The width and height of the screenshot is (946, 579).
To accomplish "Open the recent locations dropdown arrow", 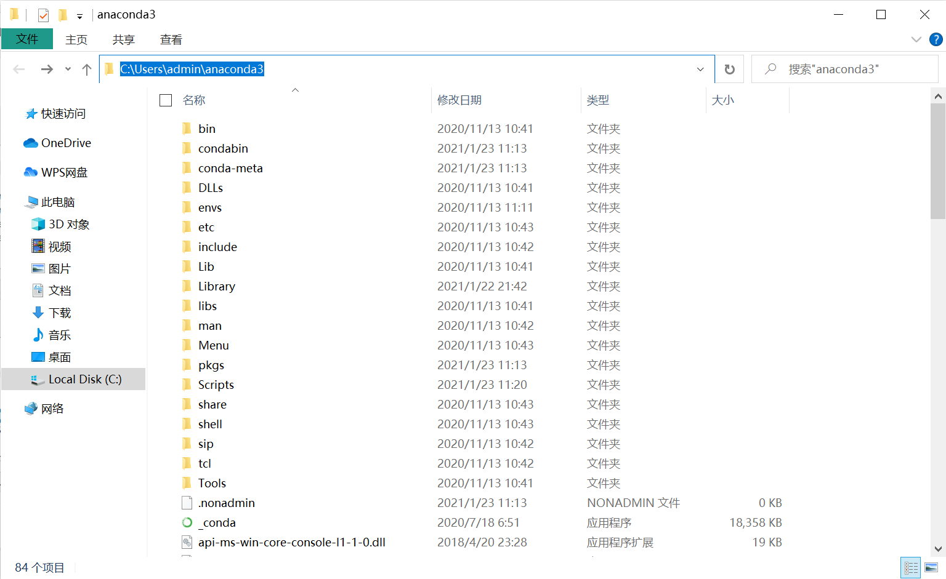I will coord(68,69).
